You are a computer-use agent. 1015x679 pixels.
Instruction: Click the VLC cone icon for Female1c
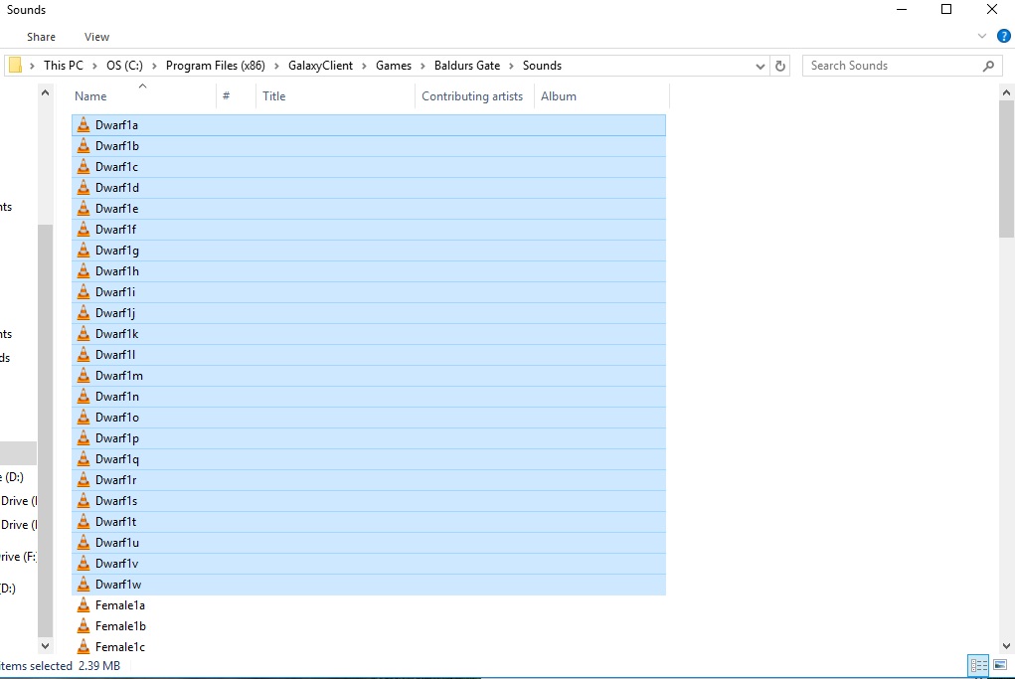tap(84, 646)
